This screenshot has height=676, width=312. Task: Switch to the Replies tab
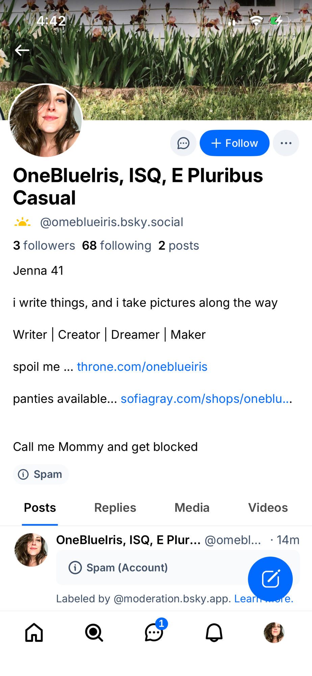[115, 508]
